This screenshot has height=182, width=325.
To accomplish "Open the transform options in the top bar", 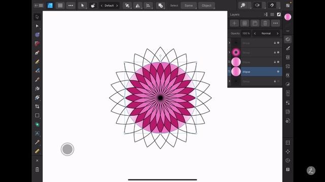I will (127, 6).
